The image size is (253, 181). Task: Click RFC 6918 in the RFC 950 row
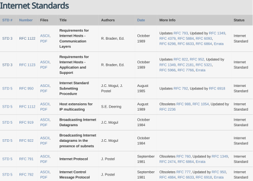tap(217, 88)
